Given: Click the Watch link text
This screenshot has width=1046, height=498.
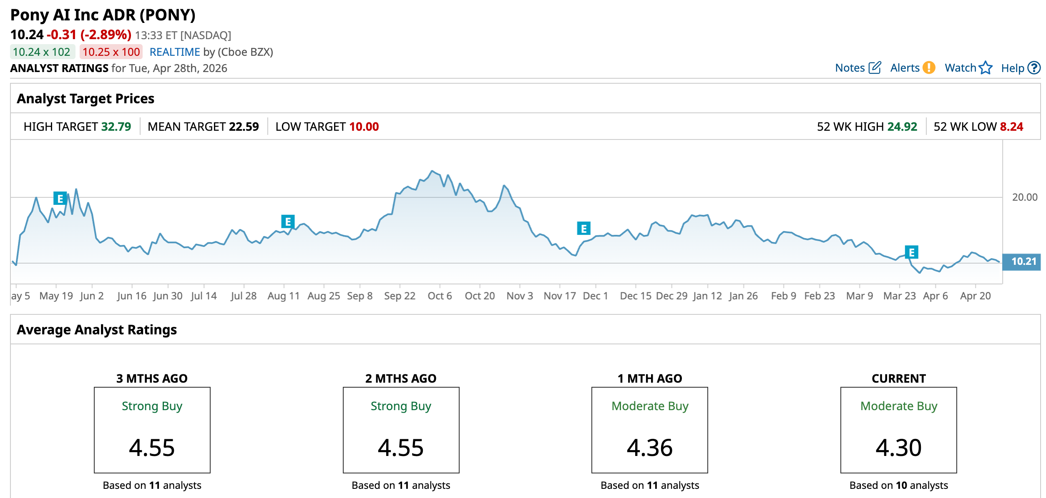Looking at the screenshot, I should (960, 68).
